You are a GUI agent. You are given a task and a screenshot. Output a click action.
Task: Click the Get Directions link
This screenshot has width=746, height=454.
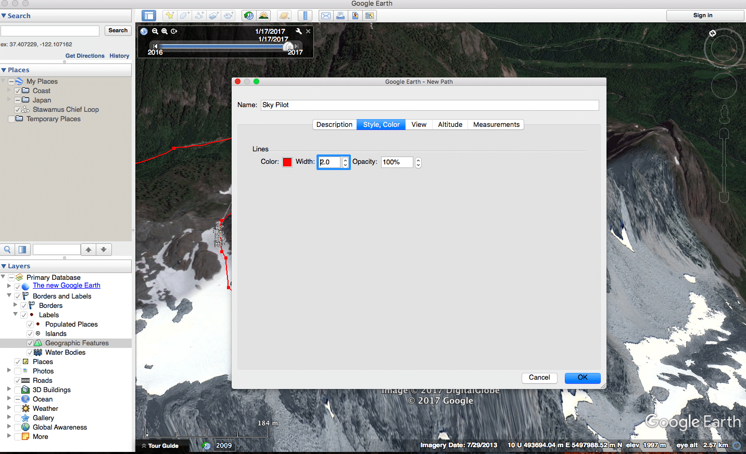85,56
